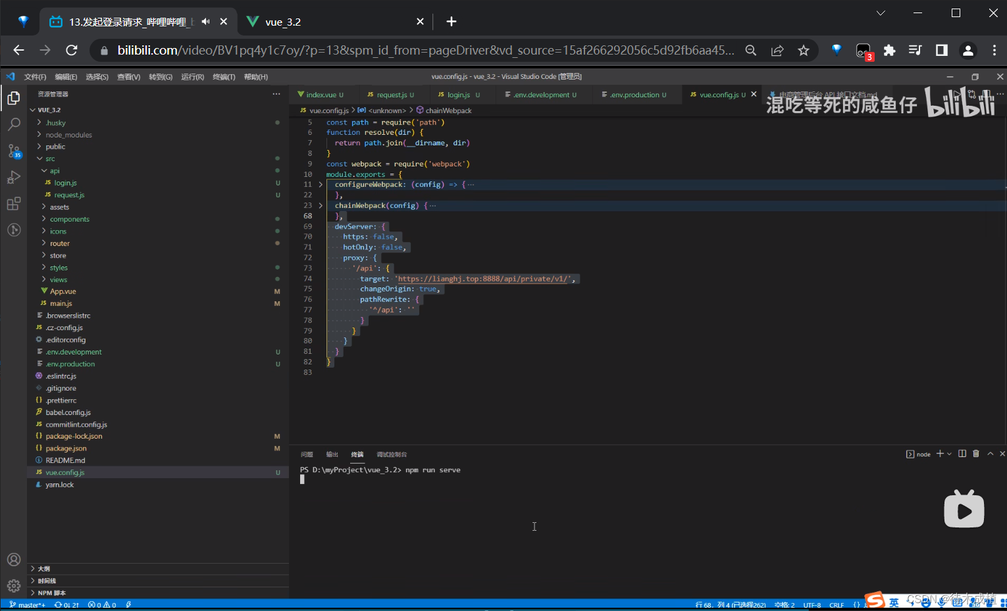Click the split terminal icon
The width and height of the screenshot is (1007, 611).
[962, 454]
